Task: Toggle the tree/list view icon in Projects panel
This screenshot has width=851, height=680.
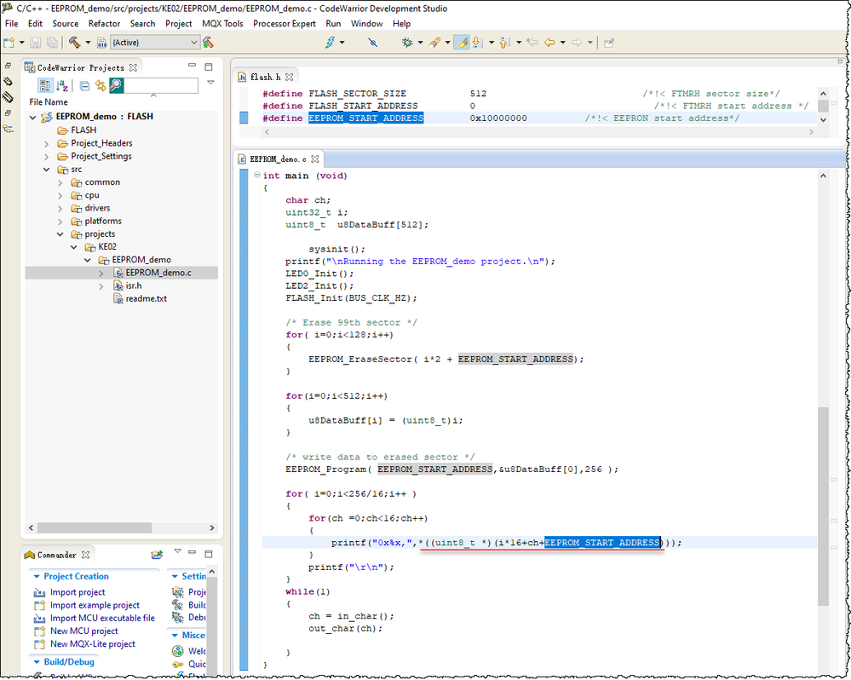Action: tap(45, 85)
